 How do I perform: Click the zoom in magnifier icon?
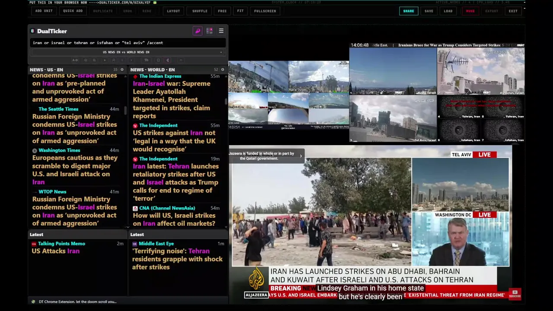point(95,60)
